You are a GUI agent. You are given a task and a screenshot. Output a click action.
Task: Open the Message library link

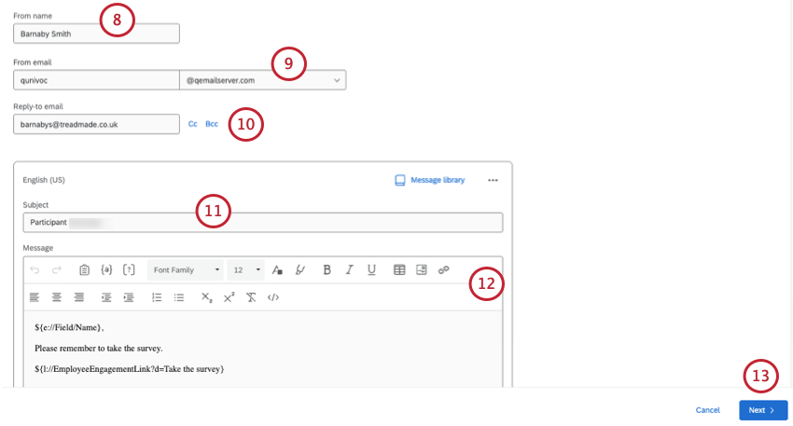438,180
